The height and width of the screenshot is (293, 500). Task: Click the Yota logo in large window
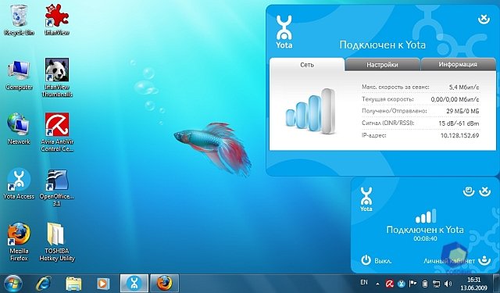(x=284, y=32)
